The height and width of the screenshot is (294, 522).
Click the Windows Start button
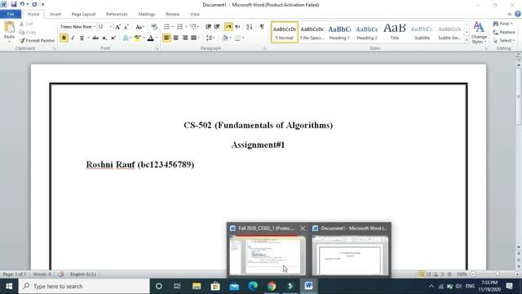(x=9, y=286)
